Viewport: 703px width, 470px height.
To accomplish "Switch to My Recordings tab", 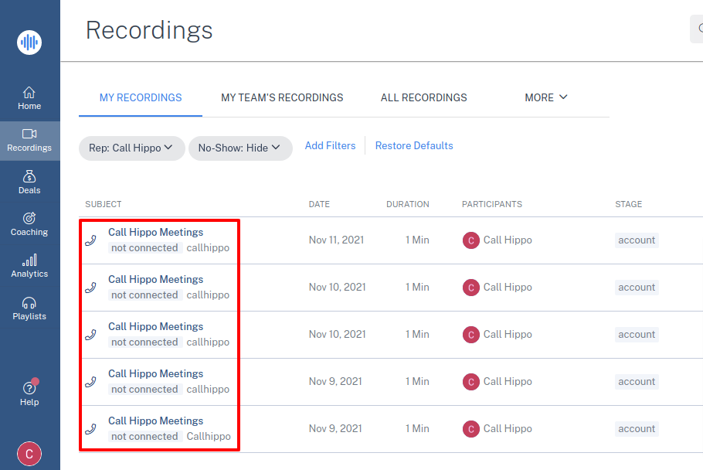I will [x=141, y=97].
